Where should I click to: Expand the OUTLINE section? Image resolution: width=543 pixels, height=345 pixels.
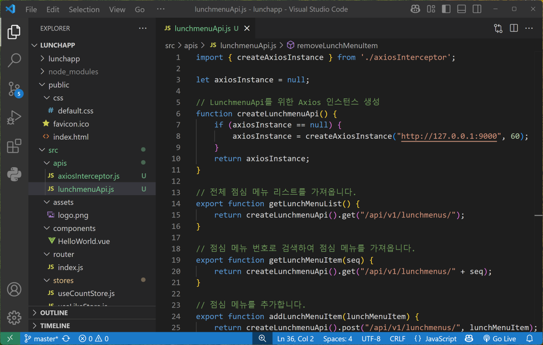(92, 313)
